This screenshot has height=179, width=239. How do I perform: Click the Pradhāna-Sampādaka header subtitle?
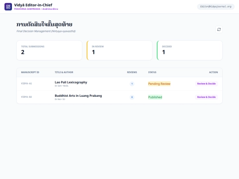click(x=36, y=9)
